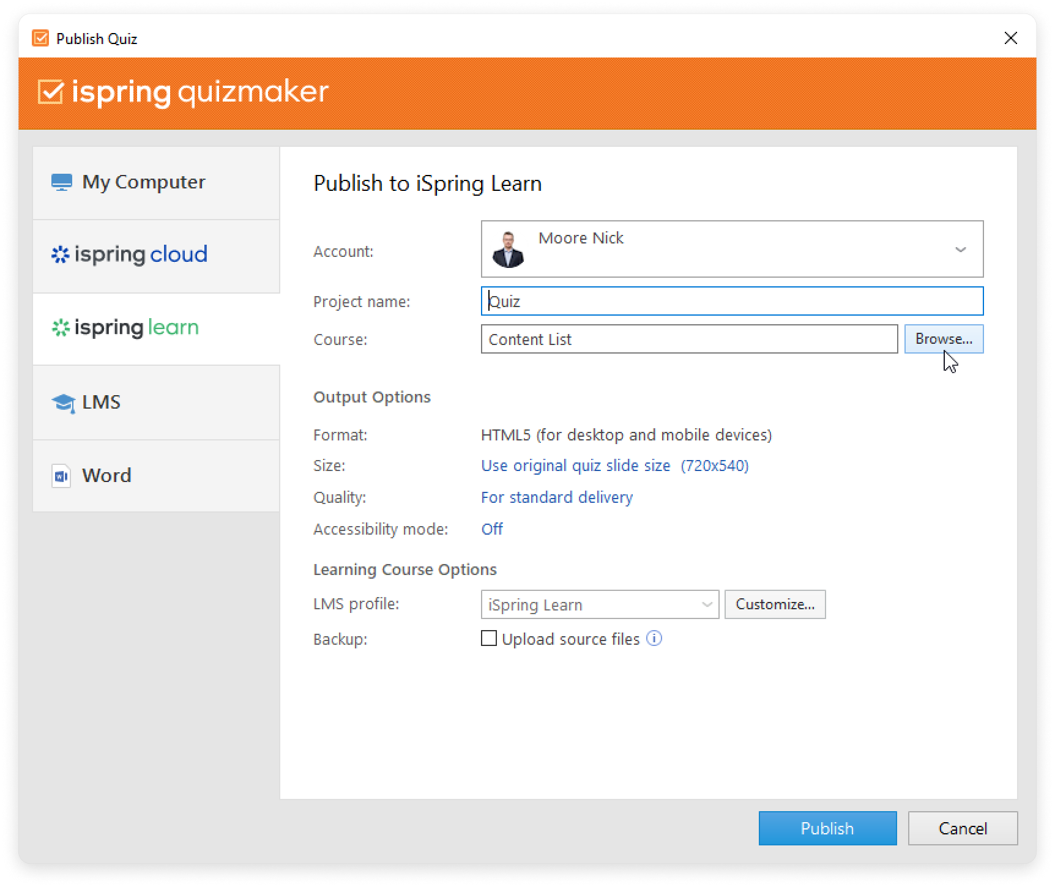Click the Moore Nick account avatar
The image size is (1055, 887).
(x=508, y=249)
